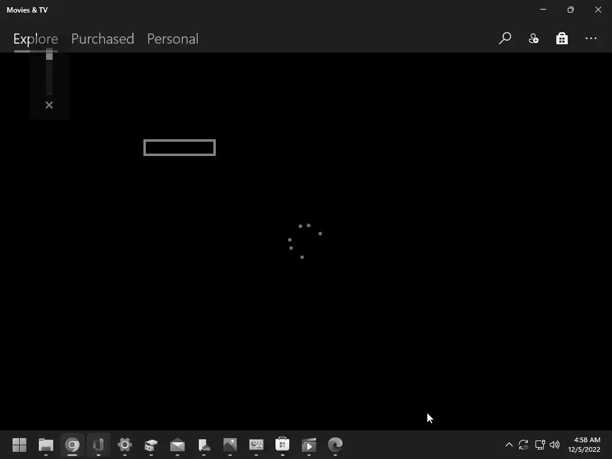Open the document icon next to Mail
This screenshot has width=612, height=459.
coord(204,445)
